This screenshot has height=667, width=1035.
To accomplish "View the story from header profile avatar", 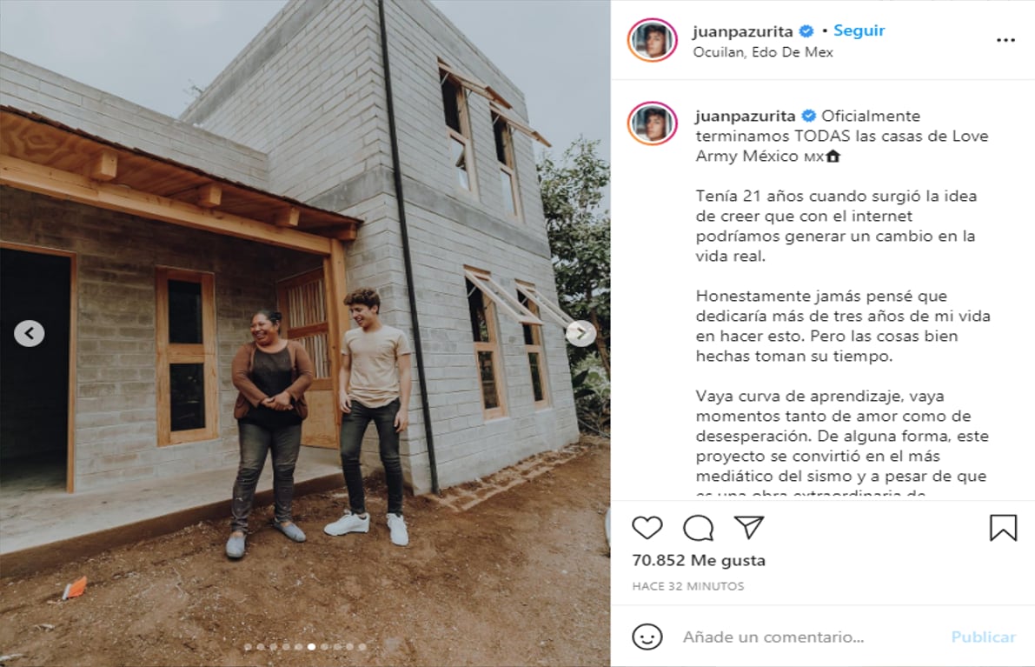I will (x=652, y=40).
